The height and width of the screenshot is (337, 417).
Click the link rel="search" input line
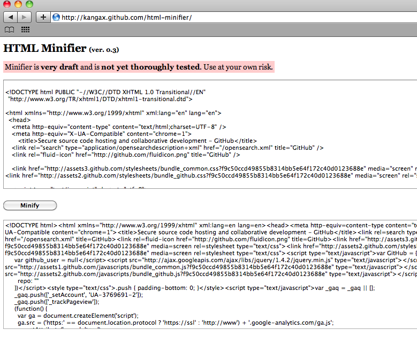[x=168, y=148]
